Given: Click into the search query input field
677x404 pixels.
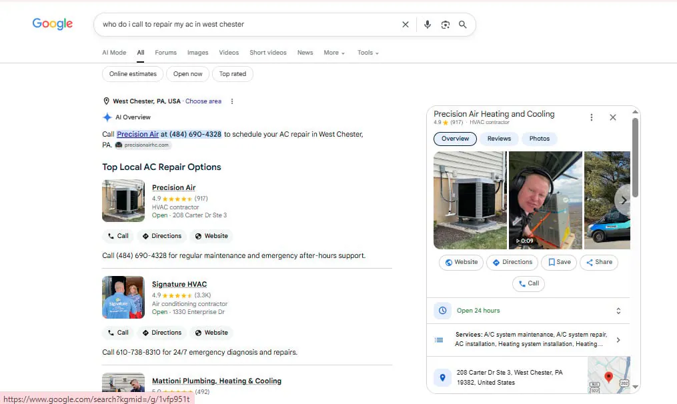Looking at the screenshot, I should click(248, 25).
